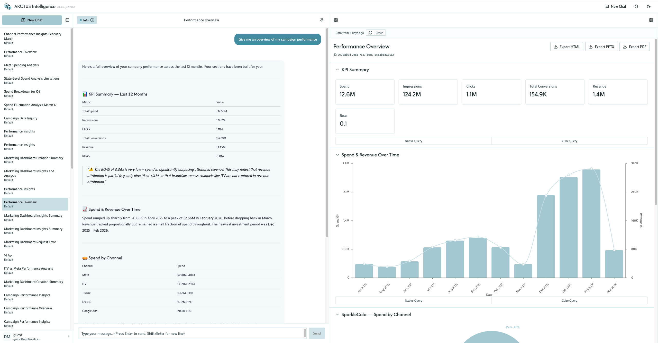Click the sidebar New Chat button
The width and height of the screenshot is (658, 343).
[32, 20]
